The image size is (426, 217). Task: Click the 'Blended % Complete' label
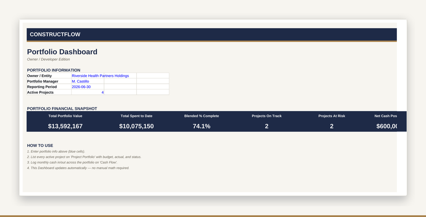[x=202, y=116]
